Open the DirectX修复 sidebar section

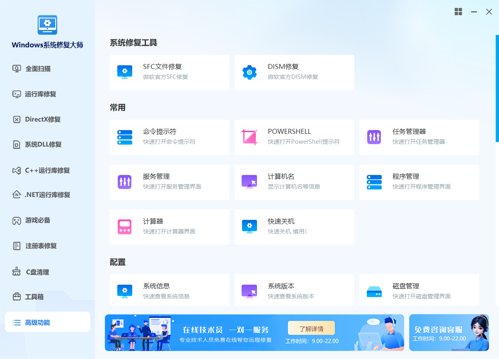coord(42,120)
